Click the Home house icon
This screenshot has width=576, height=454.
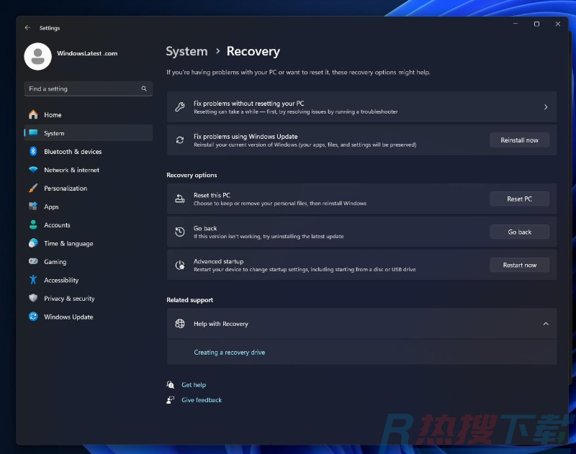(x=33, y=114)
